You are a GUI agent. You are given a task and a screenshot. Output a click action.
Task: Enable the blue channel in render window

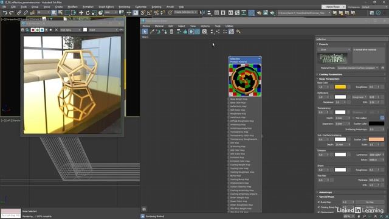point(42,30)
